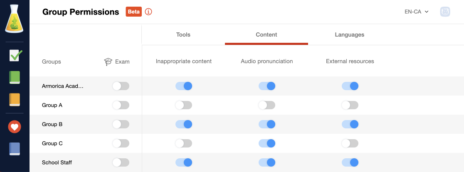Switch to the Tools tab
This screenshot has height=172, width=464.
(x=183, y=34)
